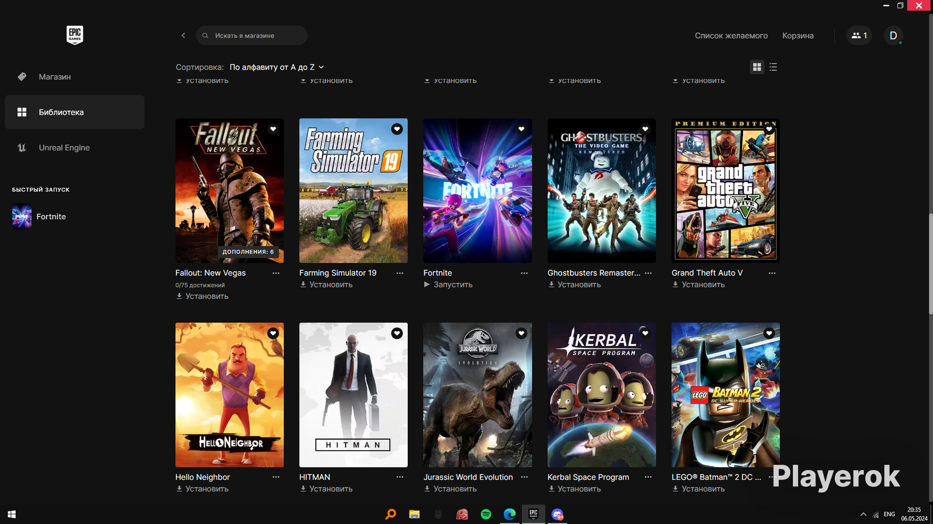Click the taskbar search magnifier icon
933x524 pixels.
(x=390, y=515)
